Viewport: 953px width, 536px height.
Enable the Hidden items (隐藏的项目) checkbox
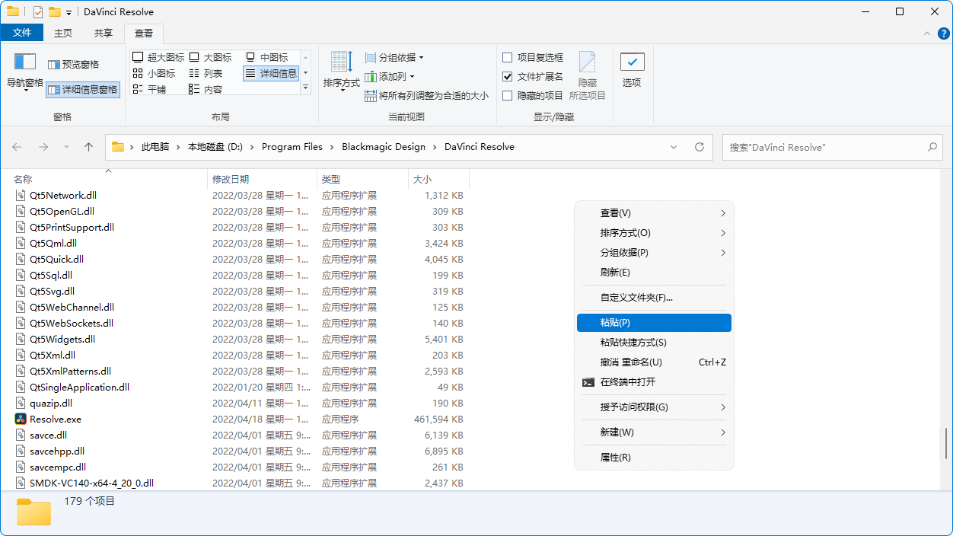[x=508, y=95]
